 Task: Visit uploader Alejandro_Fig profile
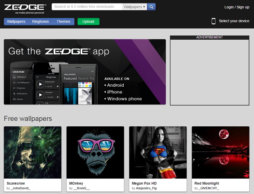[146, 188]
